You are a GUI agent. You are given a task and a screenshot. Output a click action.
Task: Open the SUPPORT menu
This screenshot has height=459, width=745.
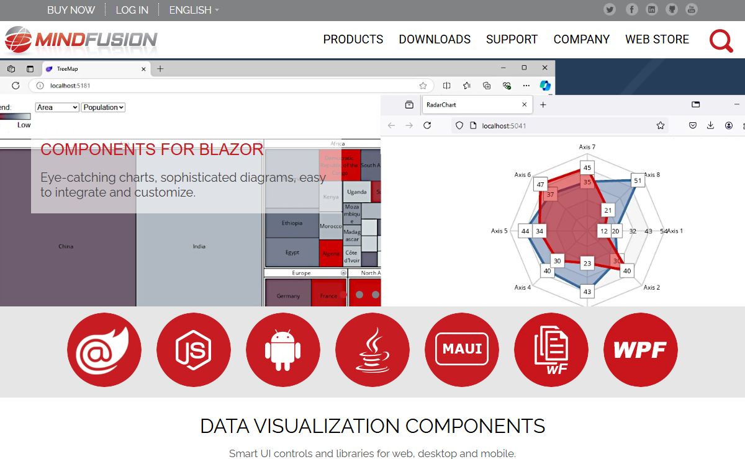pos(512,39)
